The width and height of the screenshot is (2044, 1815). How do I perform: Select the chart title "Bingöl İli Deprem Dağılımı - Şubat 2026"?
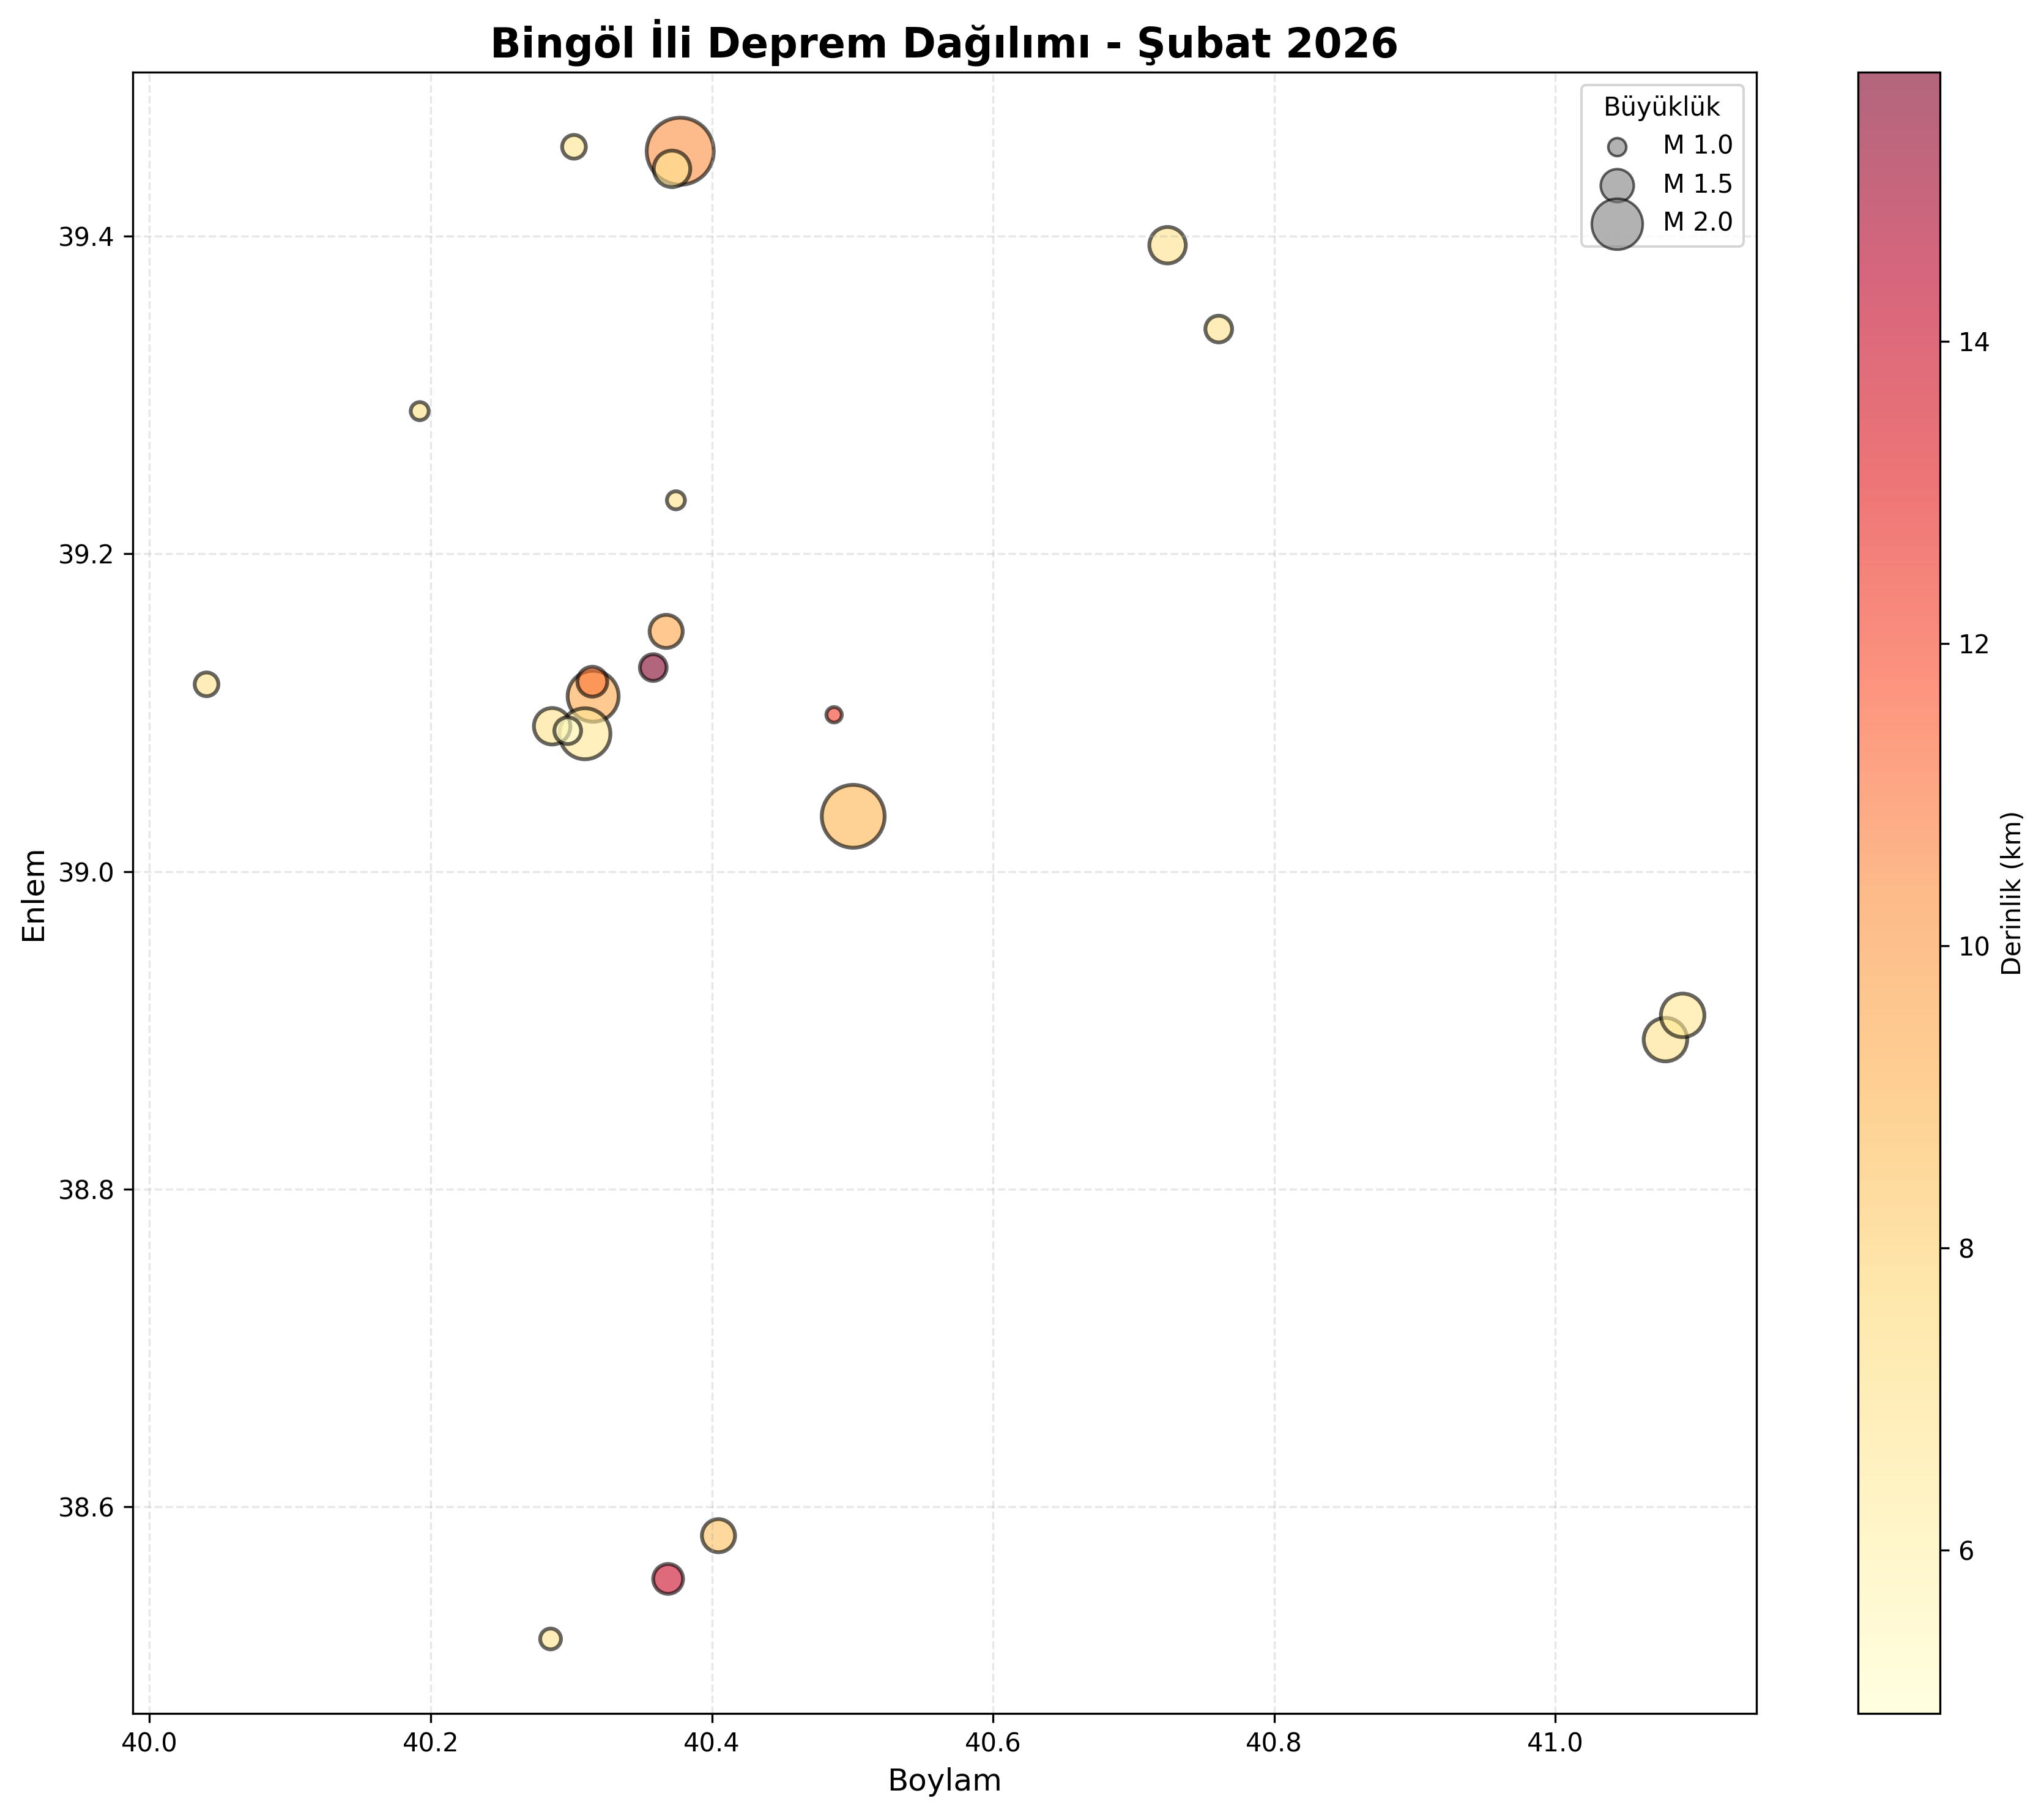944,44
